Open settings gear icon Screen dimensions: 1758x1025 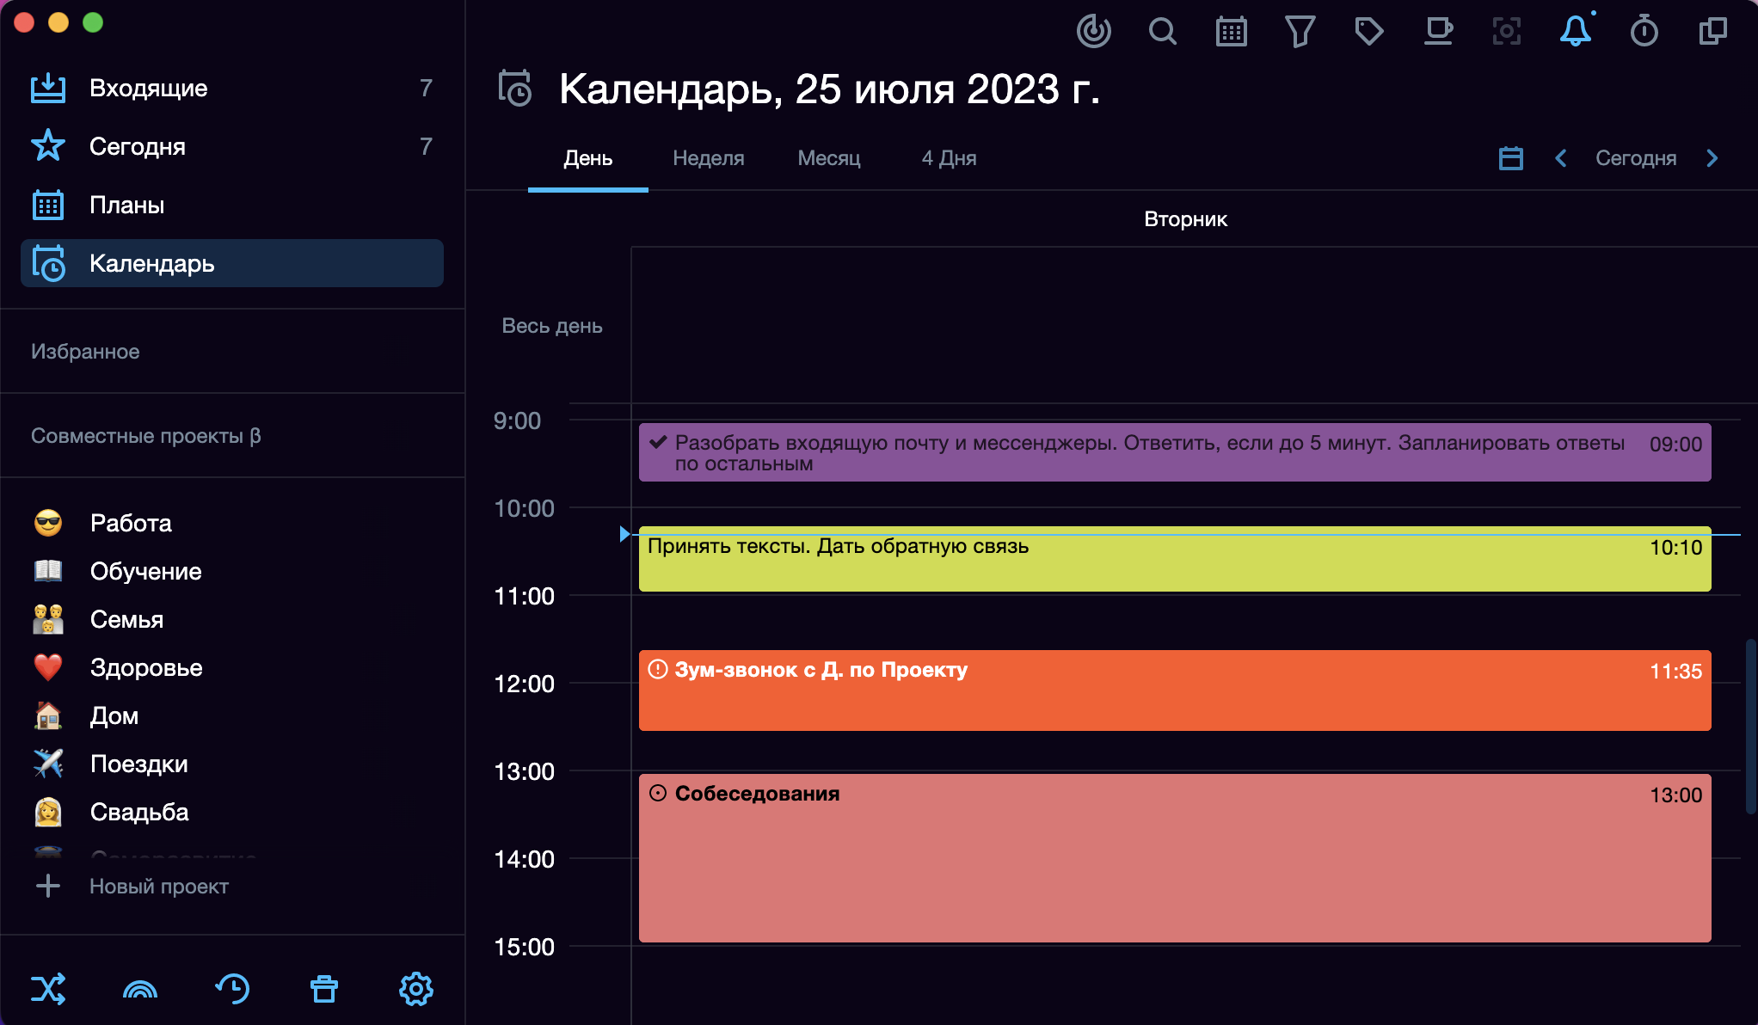coord(416,989)
